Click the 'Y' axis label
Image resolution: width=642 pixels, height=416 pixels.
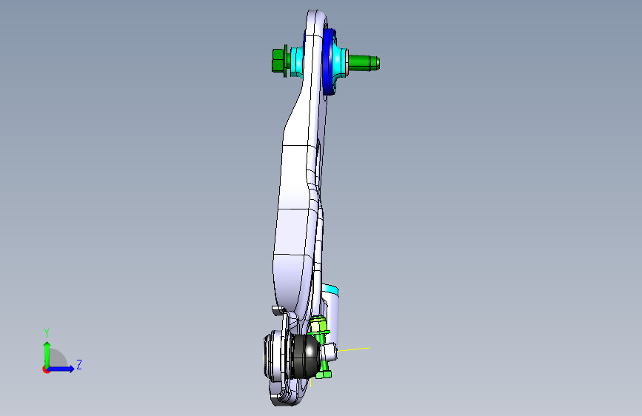[47, 332]
